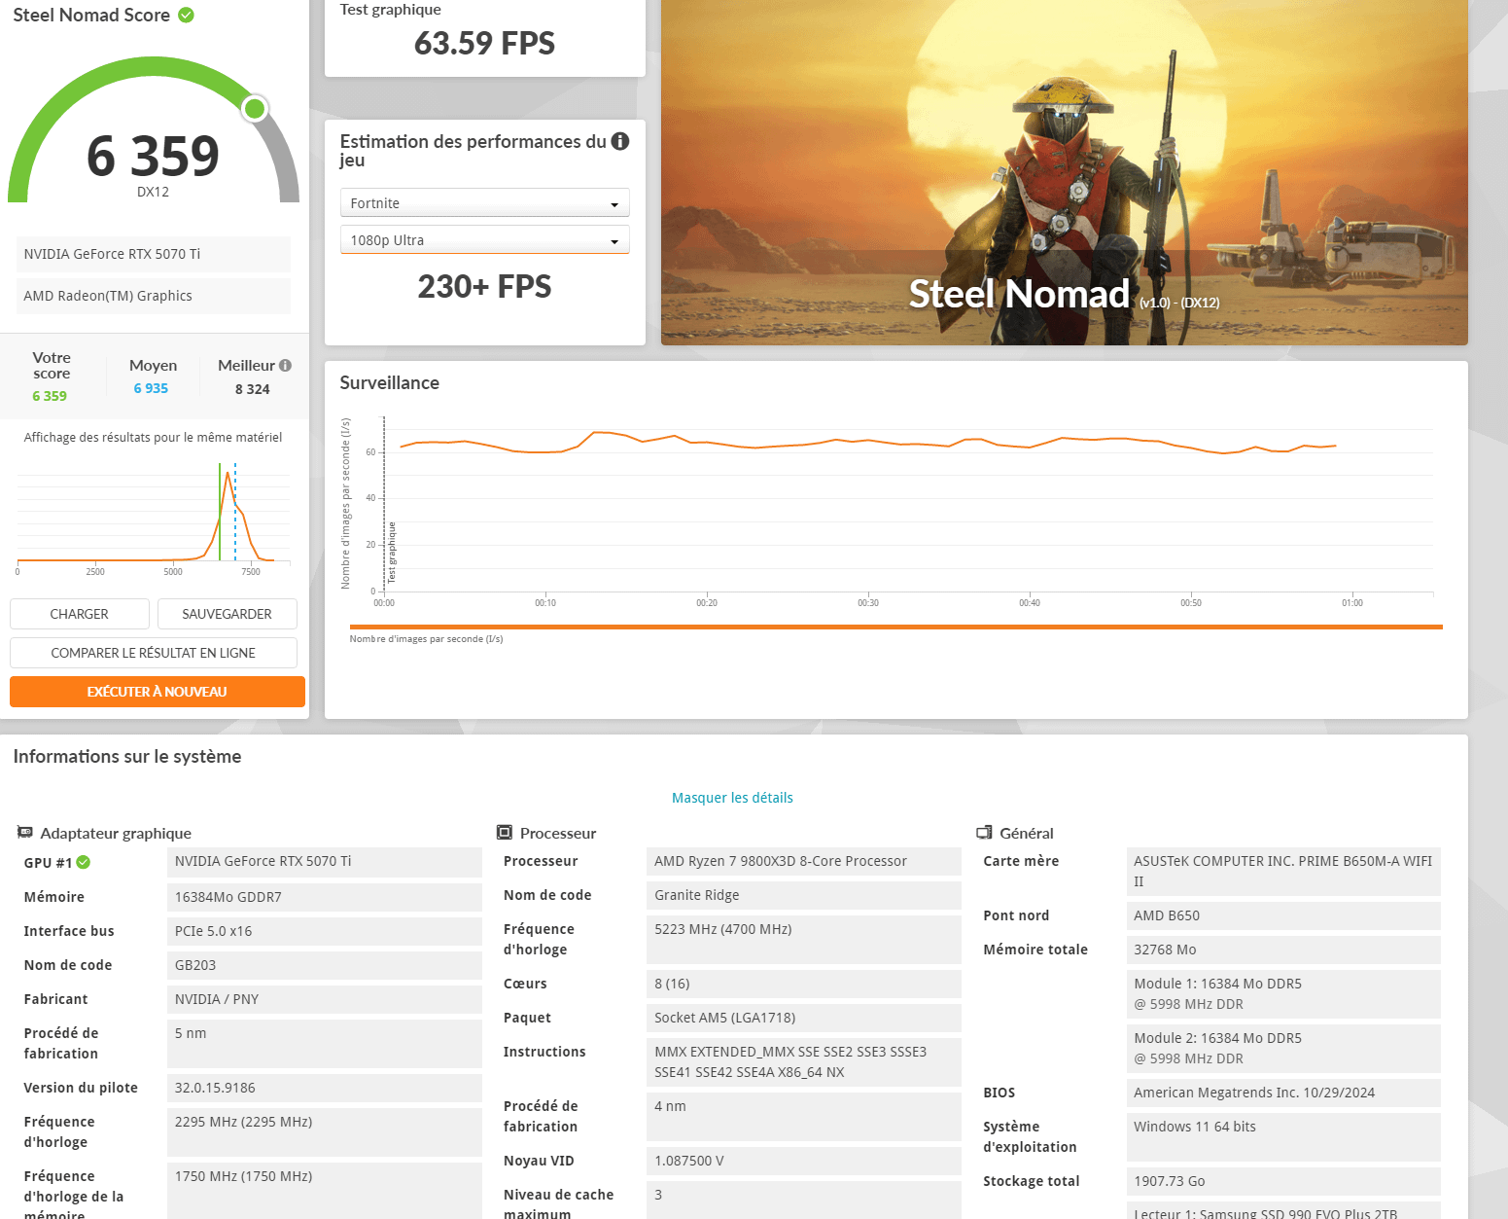Click the info icon next to Estimation des performances
This screenshot has width=1508, height=1219.
pyautogui.click(x=620, y=141)
